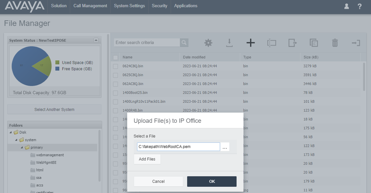The image size is (371, 193).
Task: Click the ssa folder icon
Action: tap(33, 178)
